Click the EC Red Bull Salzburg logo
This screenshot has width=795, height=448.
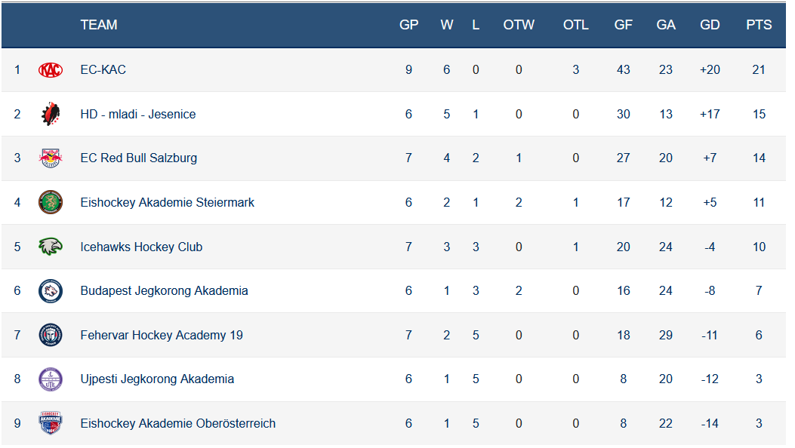51,158
